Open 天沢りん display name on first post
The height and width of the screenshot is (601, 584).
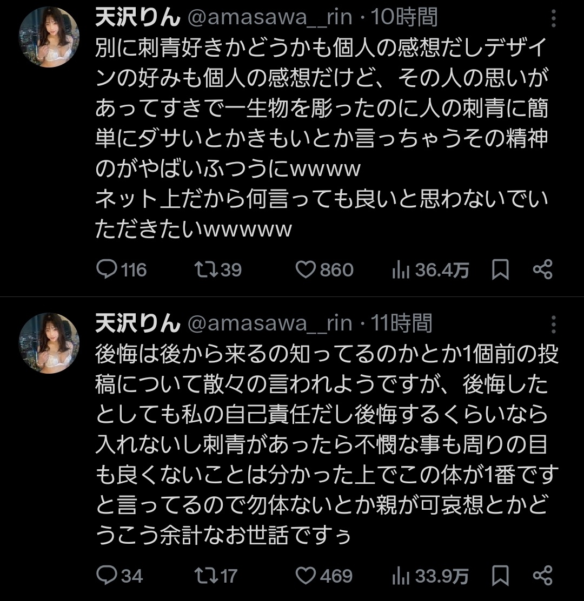(x=137, y=18)
